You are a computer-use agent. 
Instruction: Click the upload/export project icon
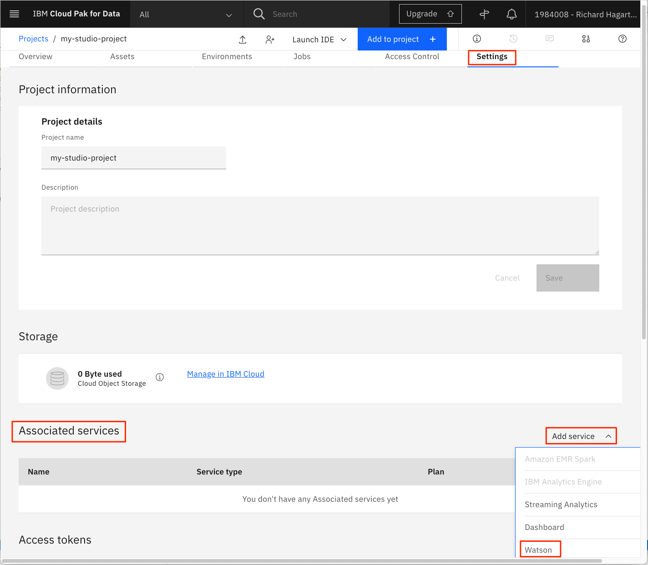pos(243,40)
